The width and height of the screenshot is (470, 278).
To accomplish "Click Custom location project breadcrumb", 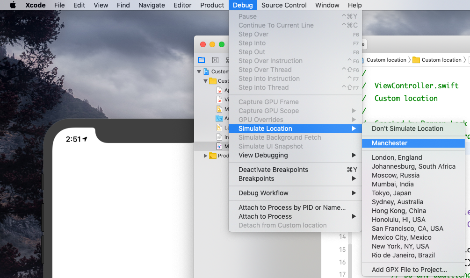I will coord(386,60).
